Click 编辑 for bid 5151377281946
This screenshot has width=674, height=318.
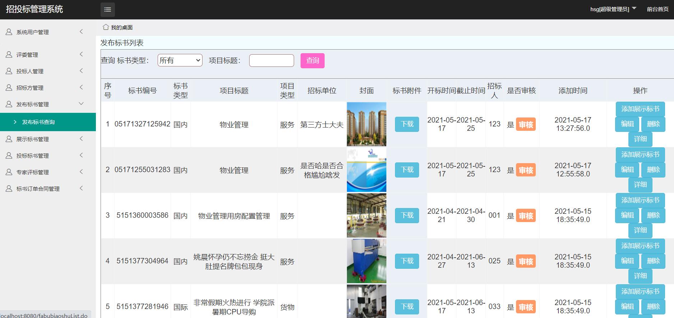coord(627,307)
